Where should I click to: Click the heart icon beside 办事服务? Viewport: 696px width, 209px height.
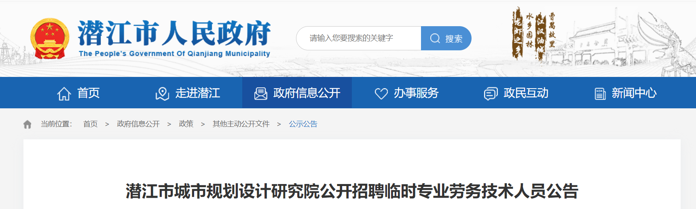[x=381, y=94]
